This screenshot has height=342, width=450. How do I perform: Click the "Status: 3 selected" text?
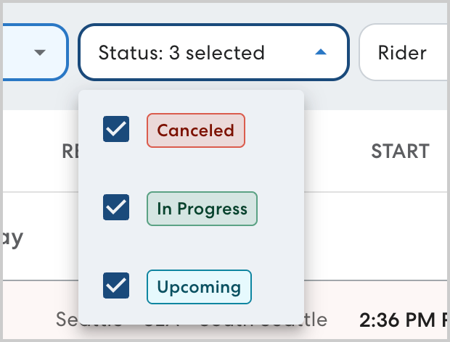pyautogui.click(x=181, y=53)
